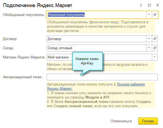This screenshot has height=128, width=163.
Task: Open the Обобщенный покупатель record with the open icon
Action: pyautogui.click(x=155, y=15)
